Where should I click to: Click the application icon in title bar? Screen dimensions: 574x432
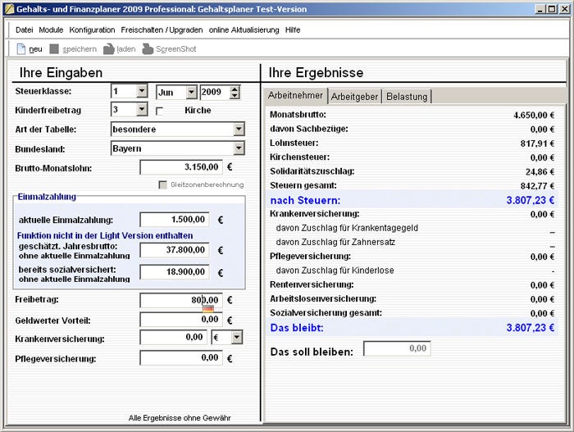pos(9,9)
